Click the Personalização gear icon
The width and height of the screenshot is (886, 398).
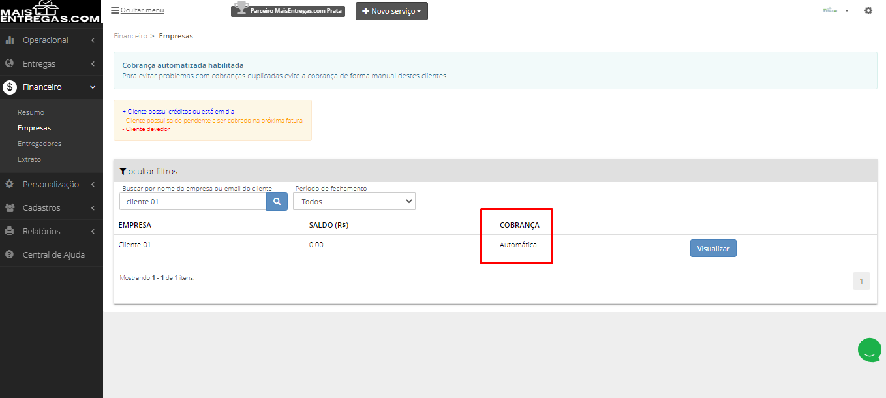coord(10,184)
